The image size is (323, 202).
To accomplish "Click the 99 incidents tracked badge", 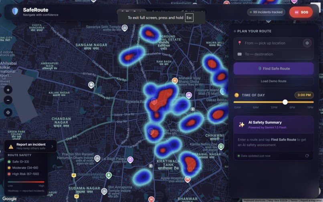I will pyautogui.click(x=266, y=12).
